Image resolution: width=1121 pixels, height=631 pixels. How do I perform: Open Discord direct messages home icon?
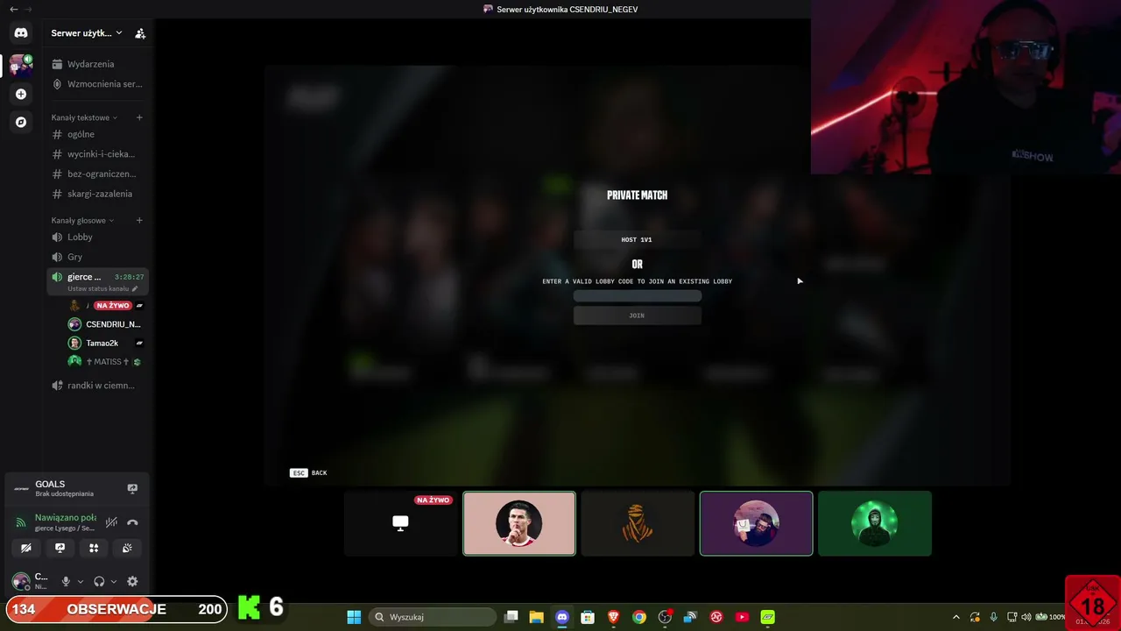point(21,33)
